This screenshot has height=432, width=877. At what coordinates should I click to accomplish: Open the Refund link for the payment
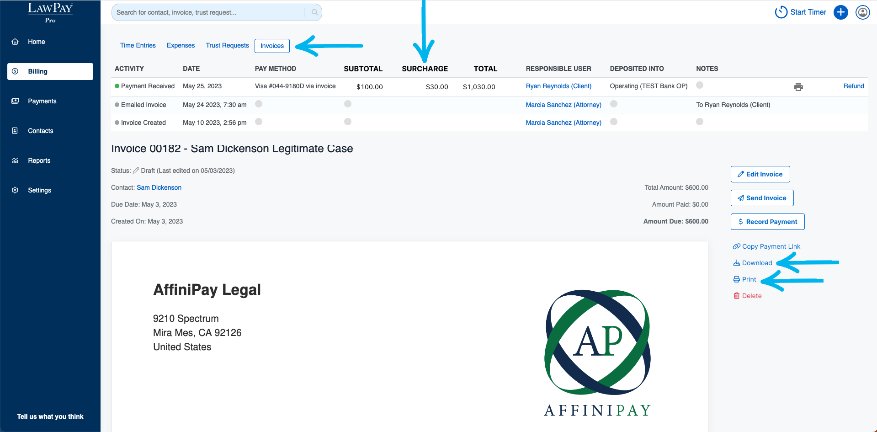pos(853,86)
